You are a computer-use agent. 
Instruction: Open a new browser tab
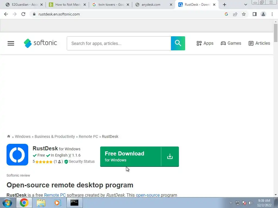pyautogui.click(x=225, y=5)
